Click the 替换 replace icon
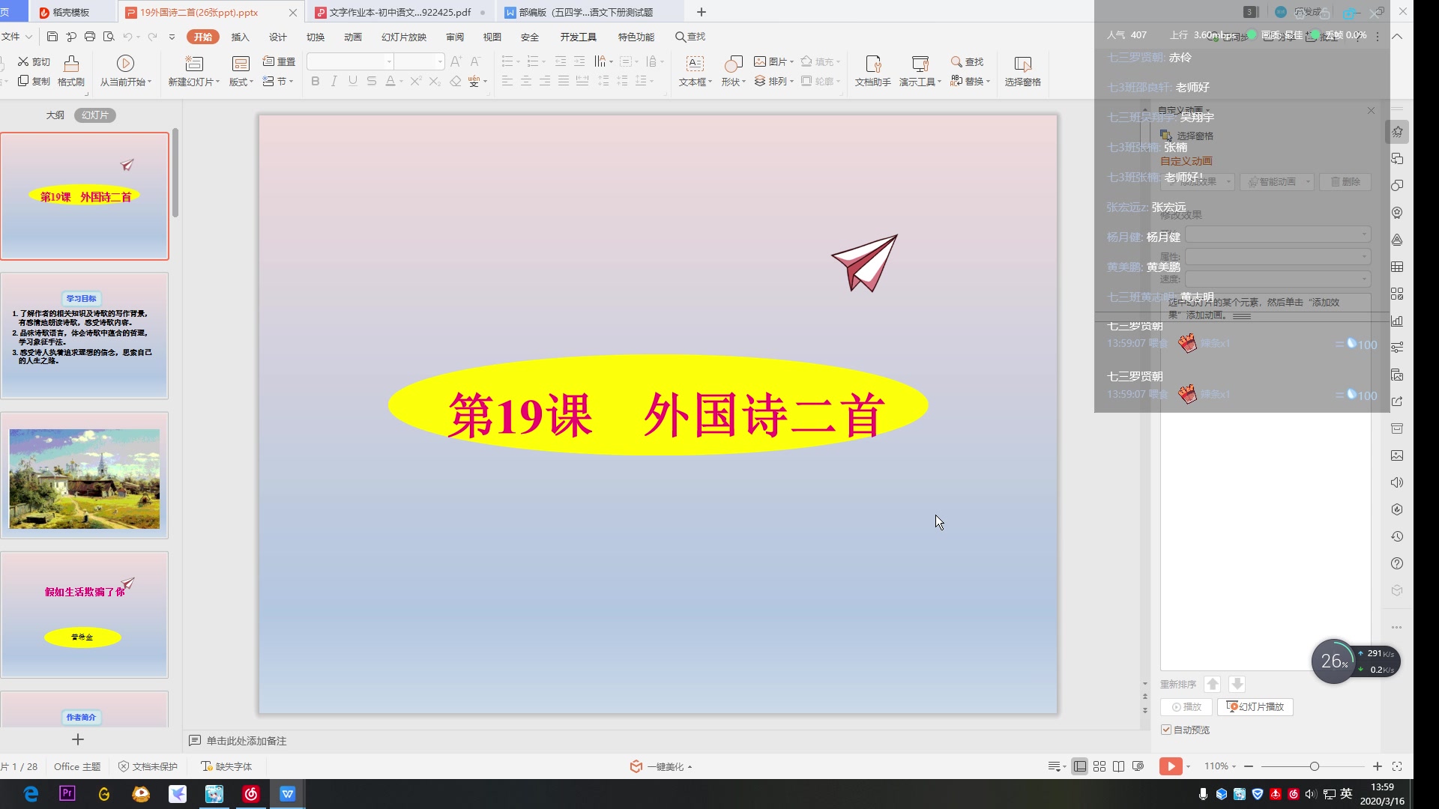 [x=956, y=81]
